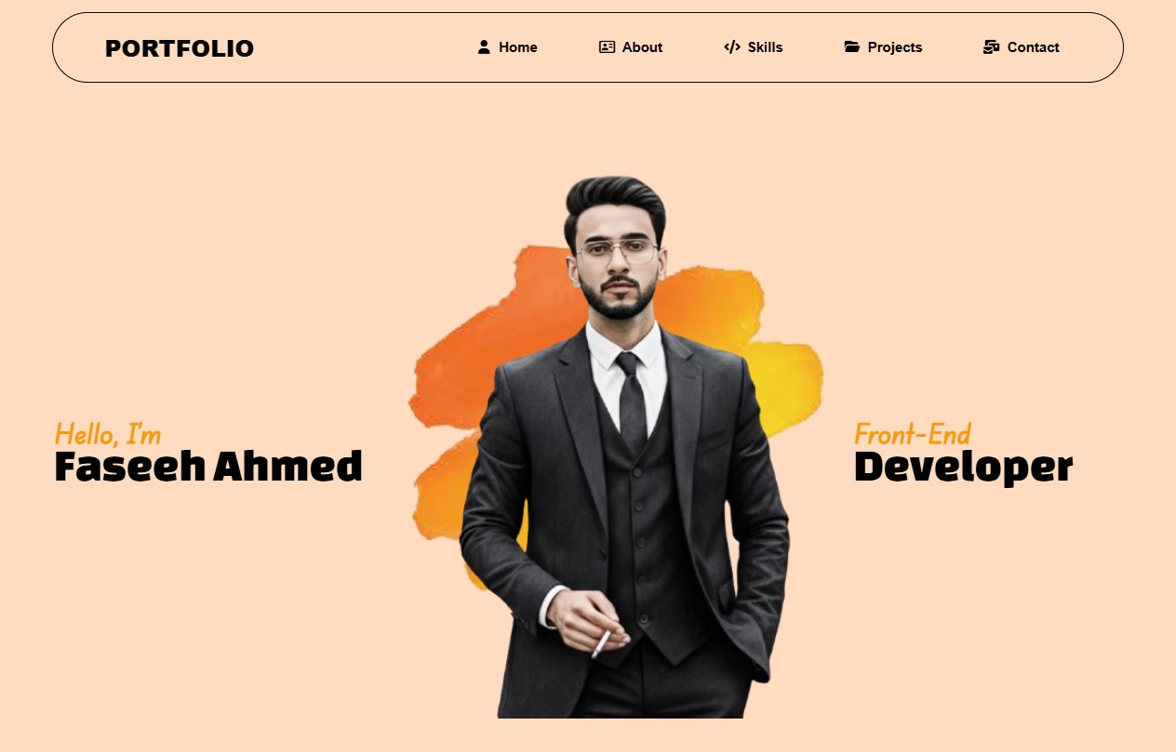The image size is (1176, 752).
Task: Click the orange "Hello, I'm" text
Action: [x=108, y=434]
